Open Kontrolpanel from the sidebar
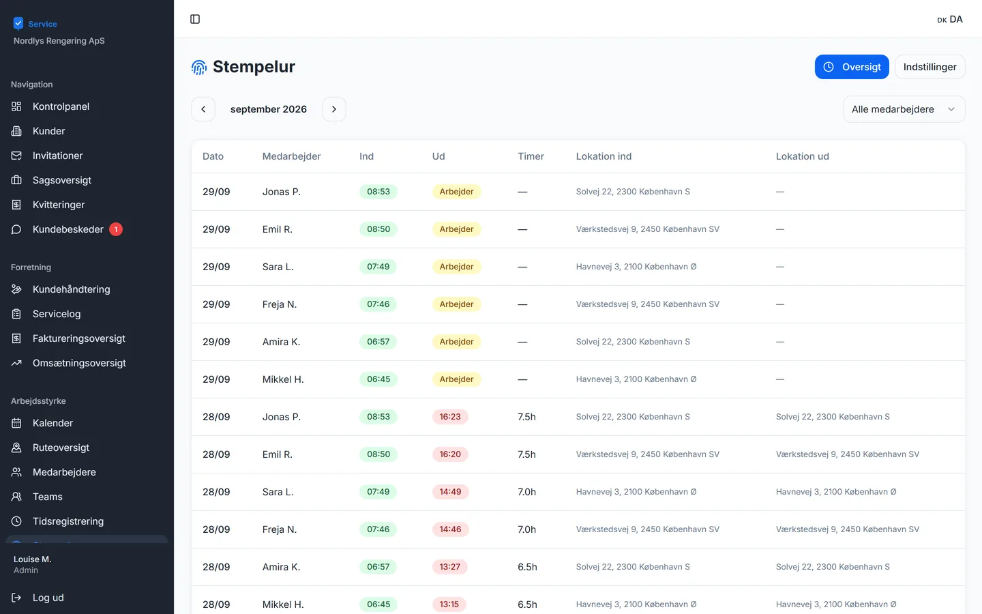 [x=87, y=106]
